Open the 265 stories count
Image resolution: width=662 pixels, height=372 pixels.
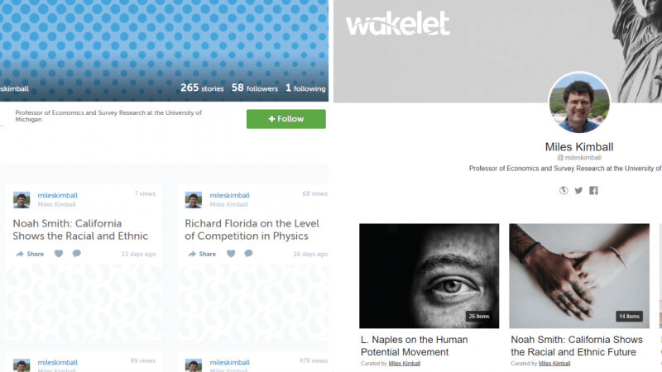click(202, 88)
